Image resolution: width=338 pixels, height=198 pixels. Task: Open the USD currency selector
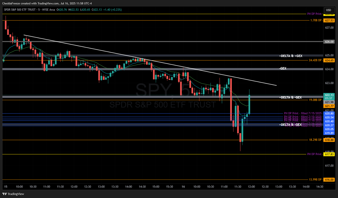329,10
